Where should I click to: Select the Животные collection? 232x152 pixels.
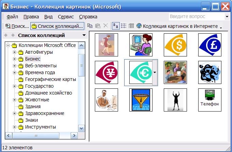click(37, 100)
